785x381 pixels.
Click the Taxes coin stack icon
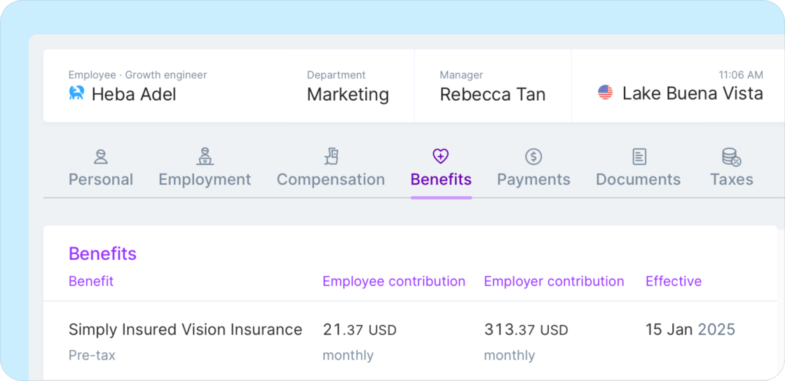[732, 157]
